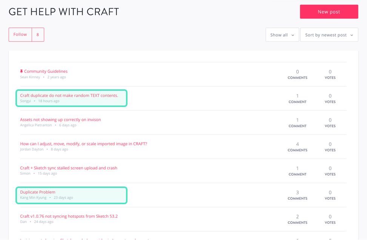This screenshot has height=240, width=367.
Task: Open the Community Guidelines post
Action: [46, 71]
